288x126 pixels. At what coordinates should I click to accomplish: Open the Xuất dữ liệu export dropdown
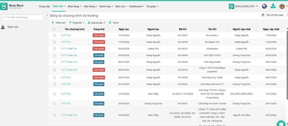click(96, 22)
